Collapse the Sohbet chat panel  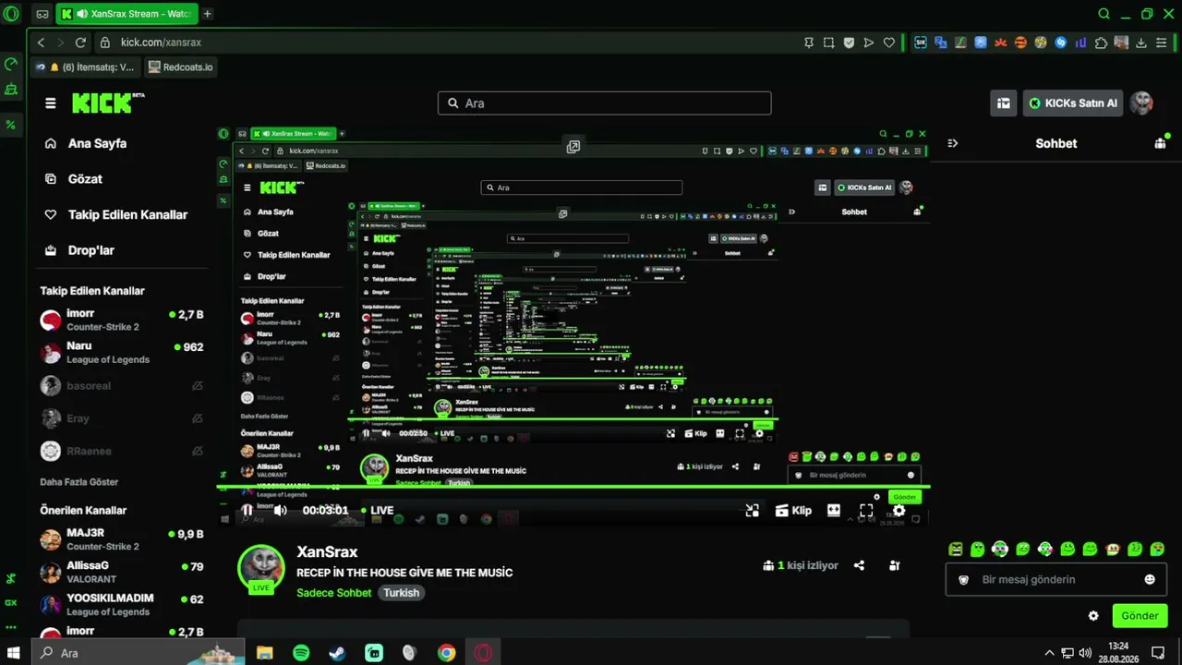pyautogui.click(x=953, y=143)
